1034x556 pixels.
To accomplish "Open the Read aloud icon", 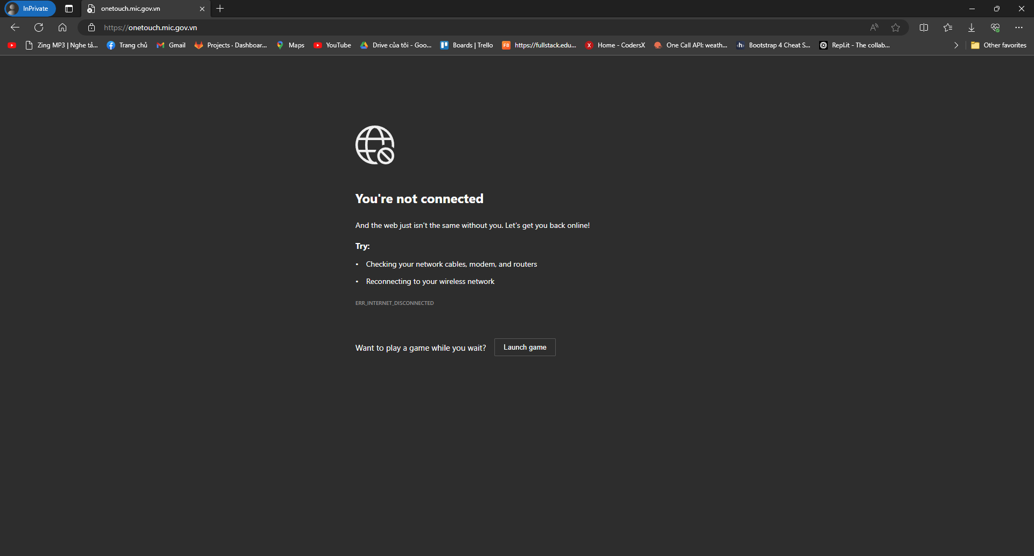I will point(874,27).
